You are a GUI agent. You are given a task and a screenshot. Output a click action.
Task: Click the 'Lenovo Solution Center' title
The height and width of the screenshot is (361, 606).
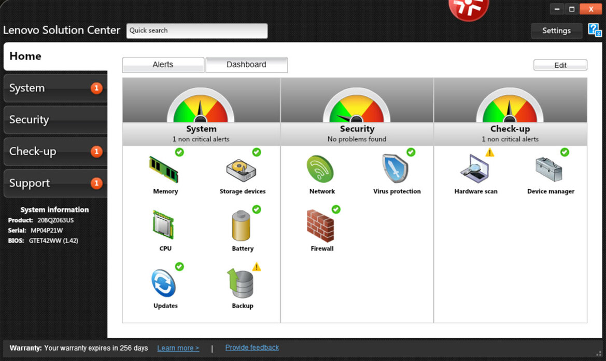[62, 30]
